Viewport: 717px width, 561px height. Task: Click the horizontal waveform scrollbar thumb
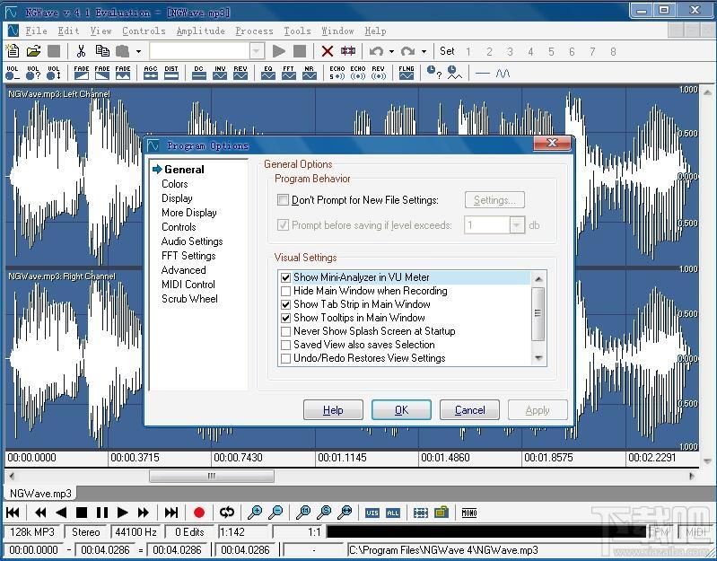(212, 476)
